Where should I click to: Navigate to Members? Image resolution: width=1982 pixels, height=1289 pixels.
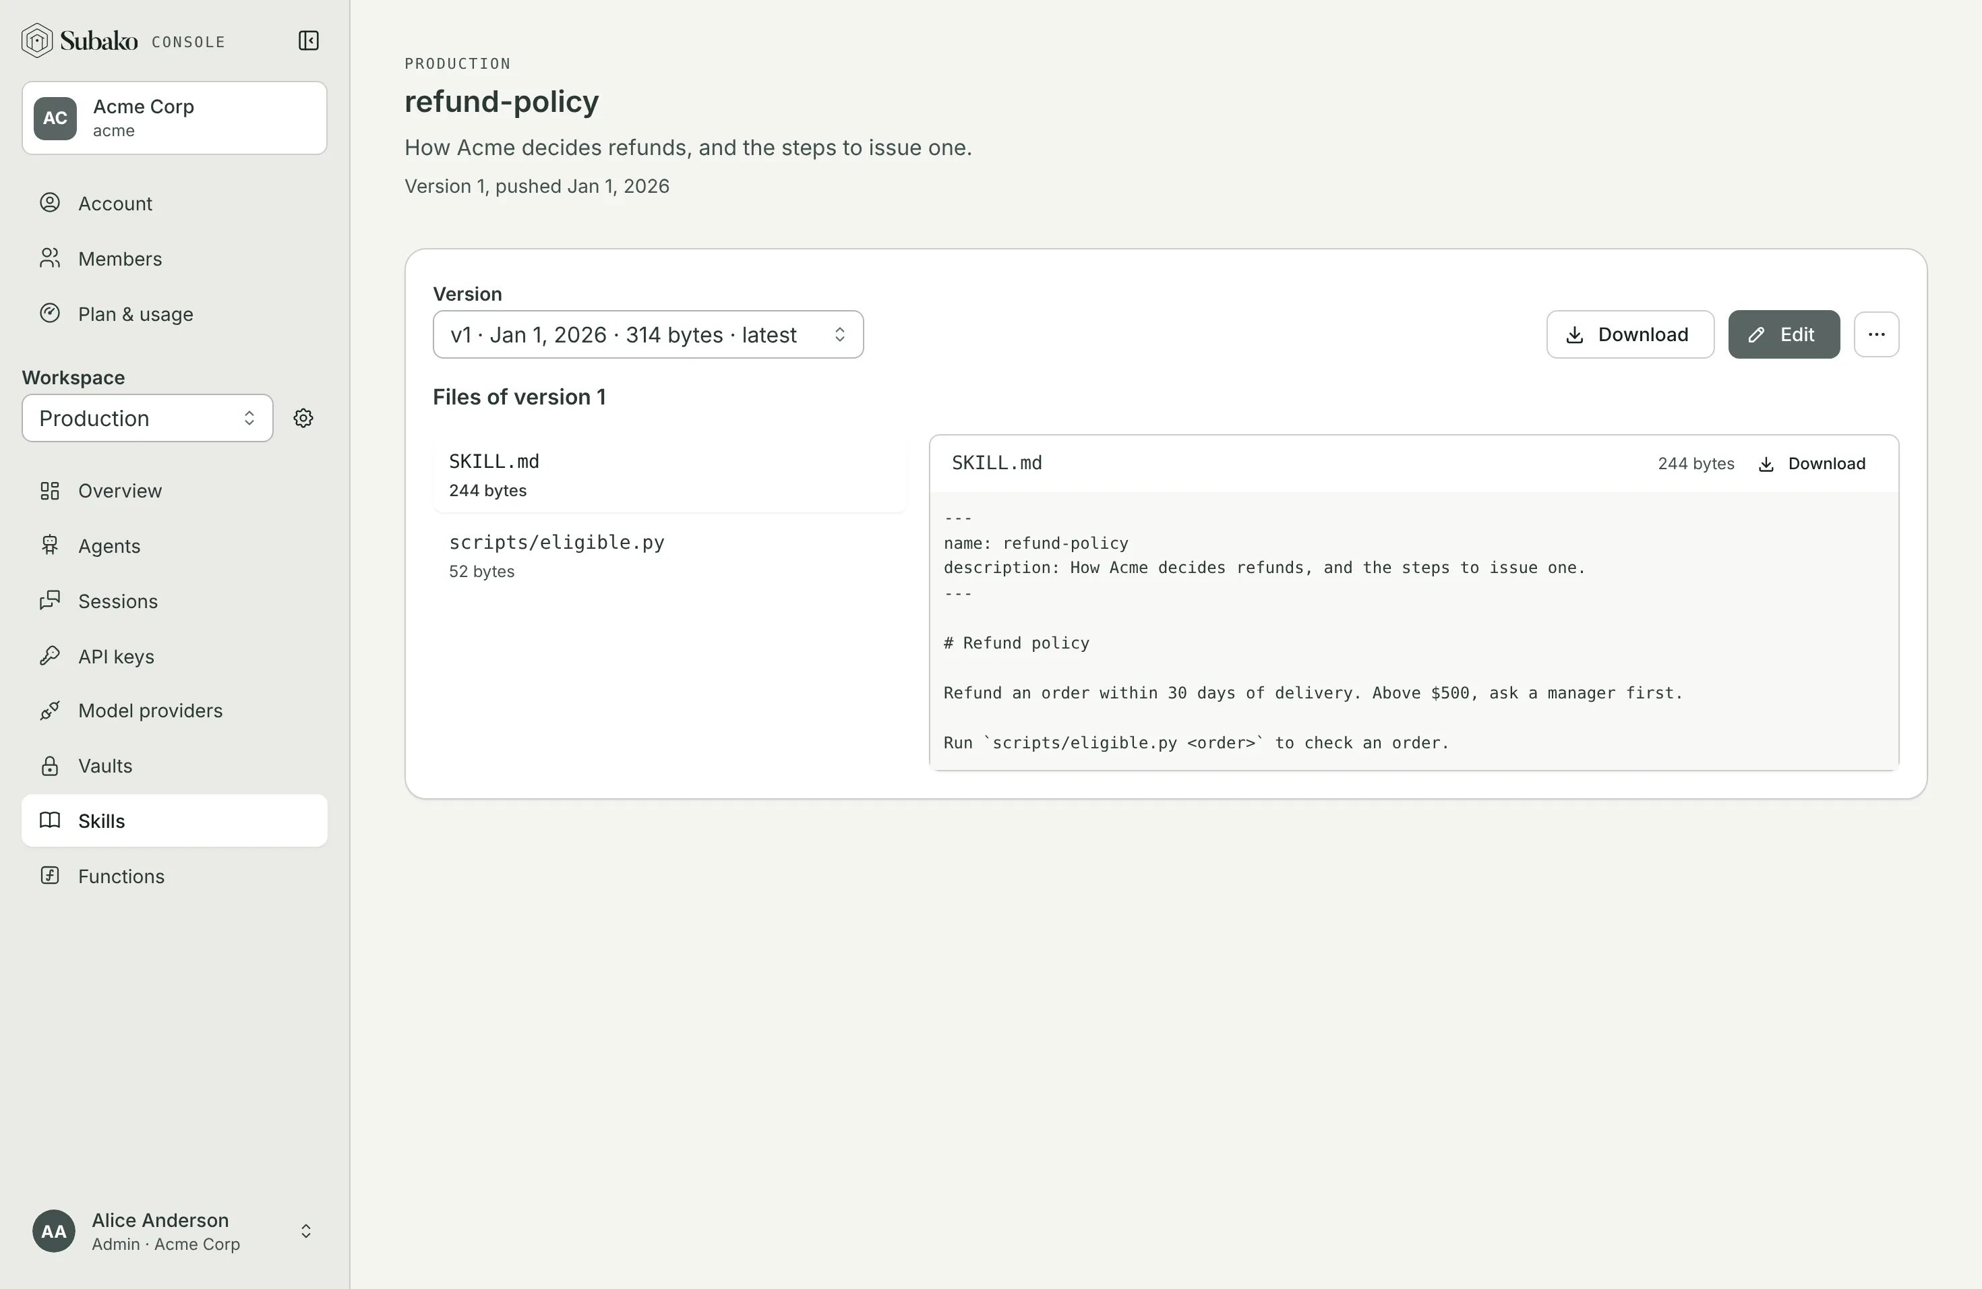(x=174, y=258)
